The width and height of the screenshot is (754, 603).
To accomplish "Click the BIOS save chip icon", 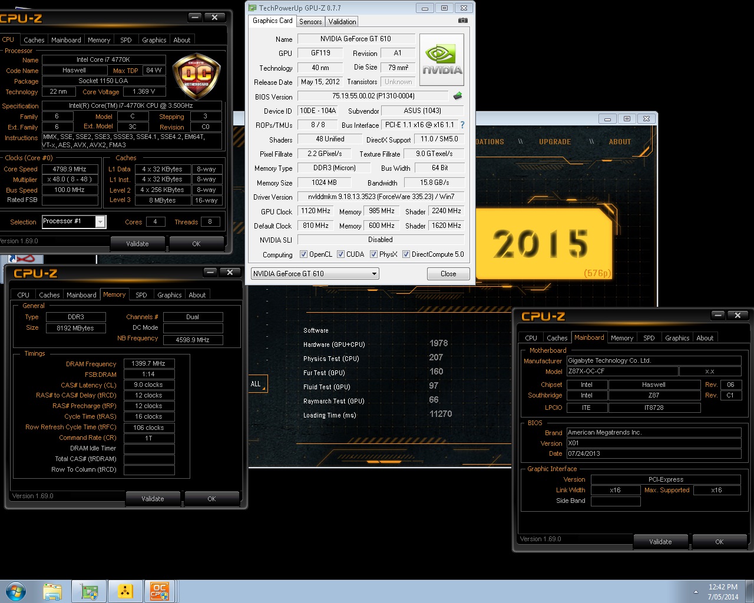I will pos(457,96).
